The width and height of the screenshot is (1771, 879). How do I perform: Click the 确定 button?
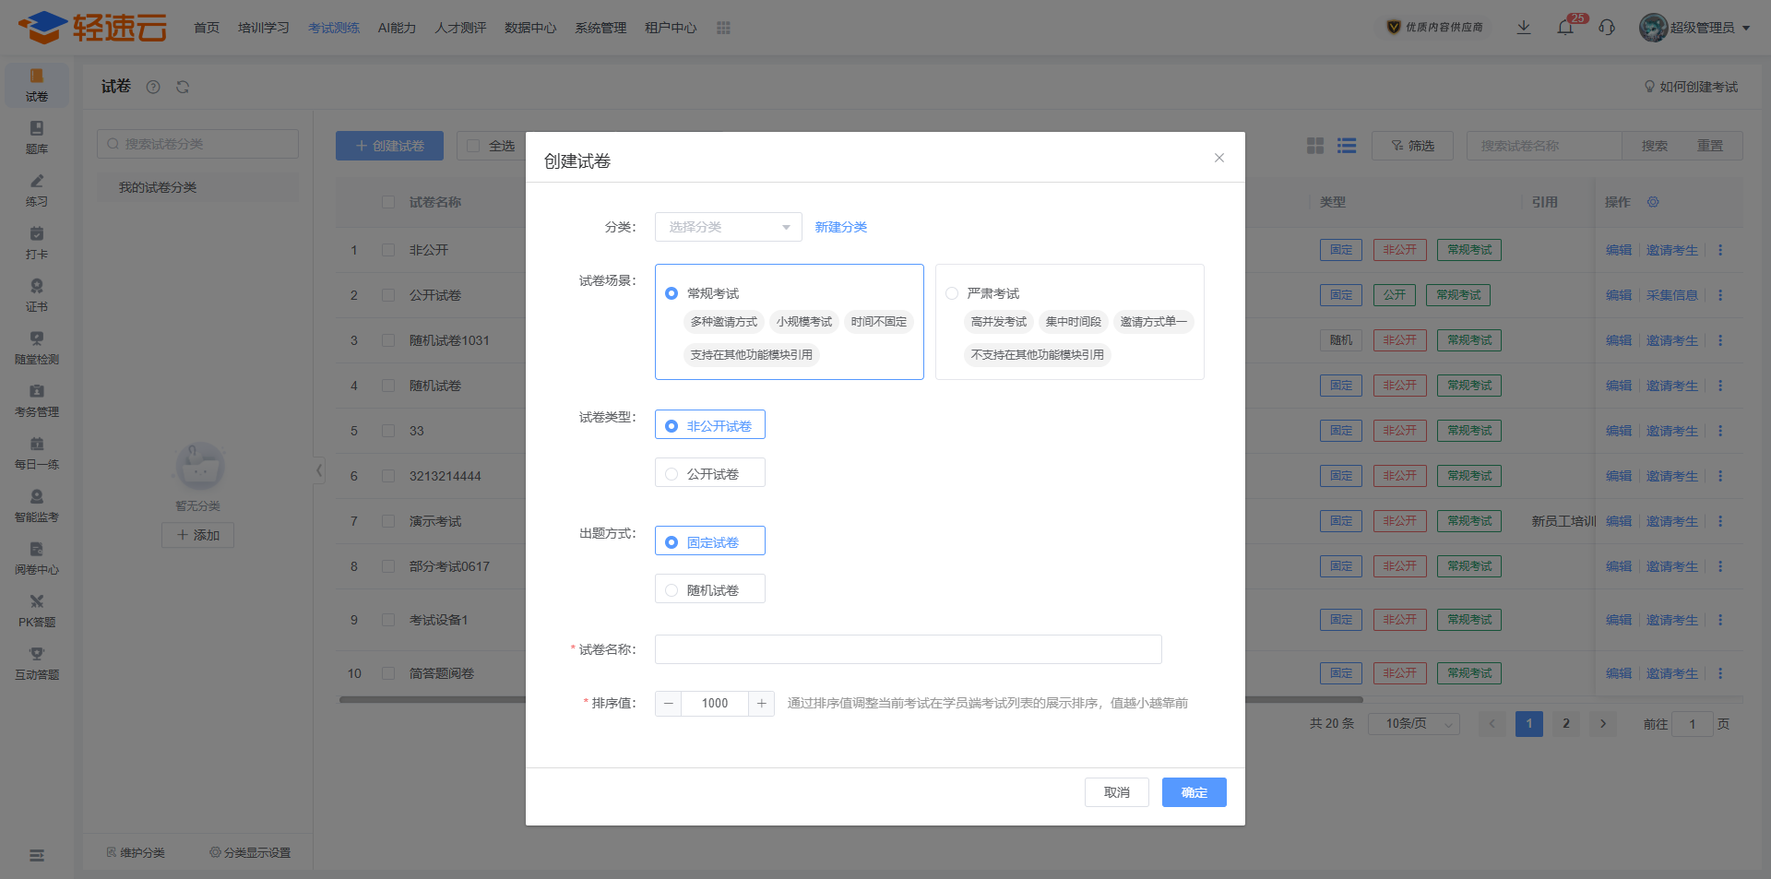point(1194,792)
